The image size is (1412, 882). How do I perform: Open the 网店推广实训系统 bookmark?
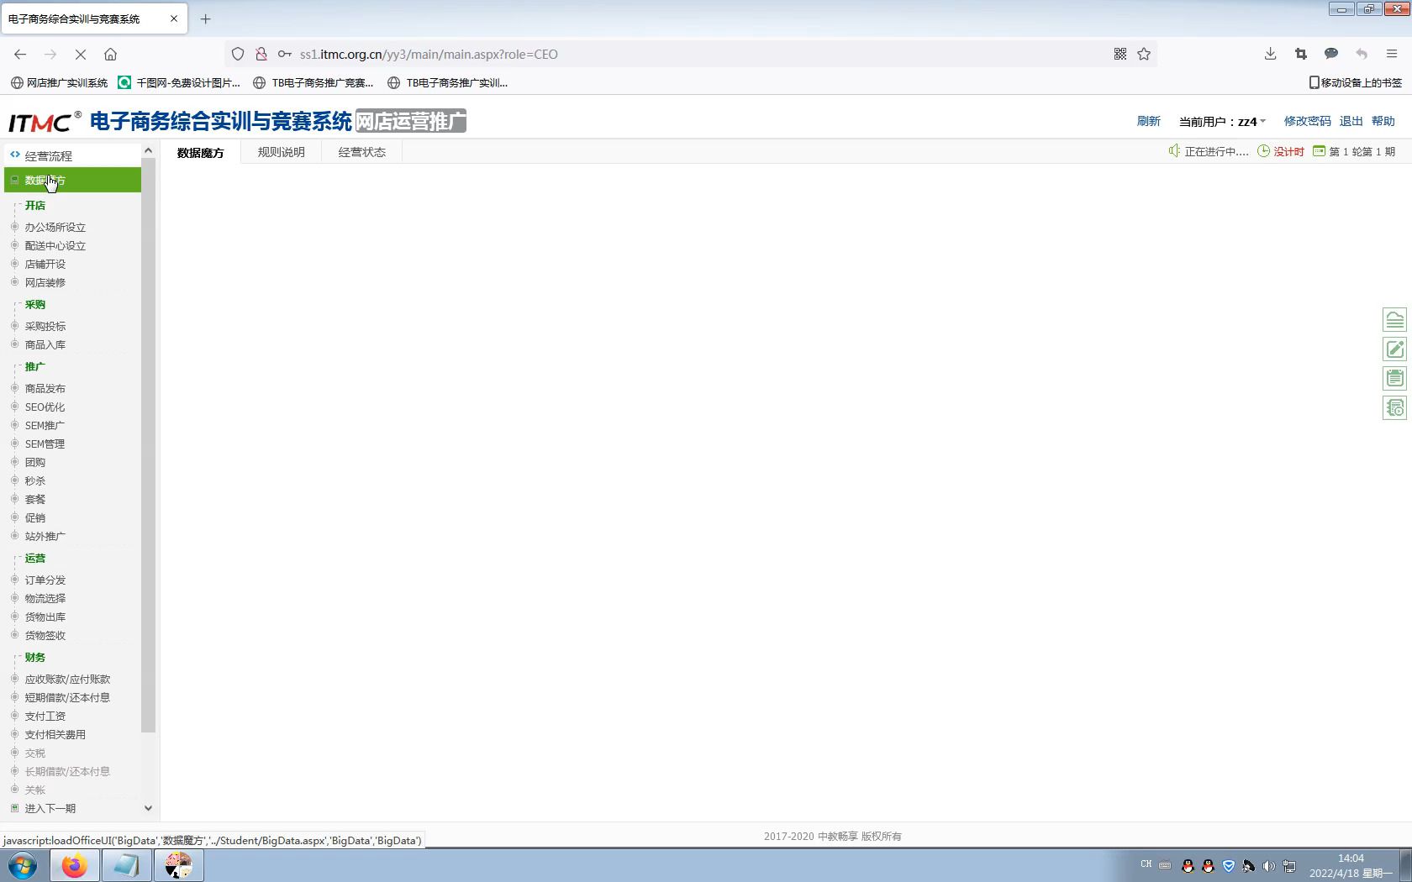pyautogui.click(x=59, y=82)
